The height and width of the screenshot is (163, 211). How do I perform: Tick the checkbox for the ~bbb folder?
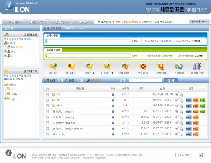coord(47,106)
